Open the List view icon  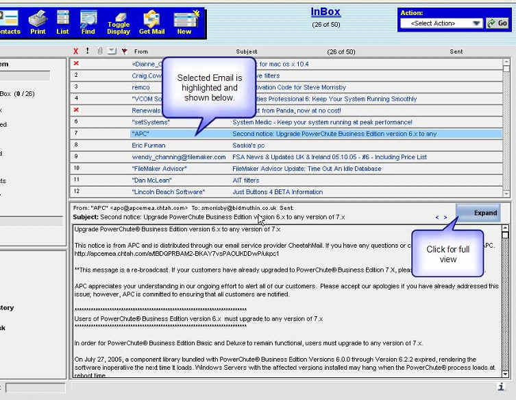tap(62, 23)
